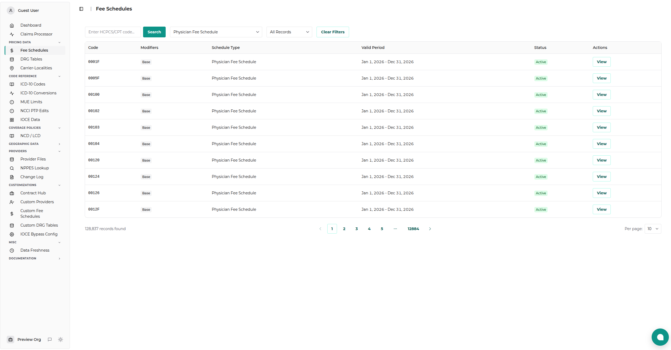The image size is (671, 350).
Task: Go to page 2 of results
Action: click(344, 229)
